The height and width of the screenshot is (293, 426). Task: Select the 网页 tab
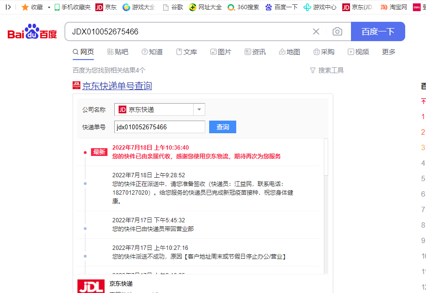click(83, 52)
